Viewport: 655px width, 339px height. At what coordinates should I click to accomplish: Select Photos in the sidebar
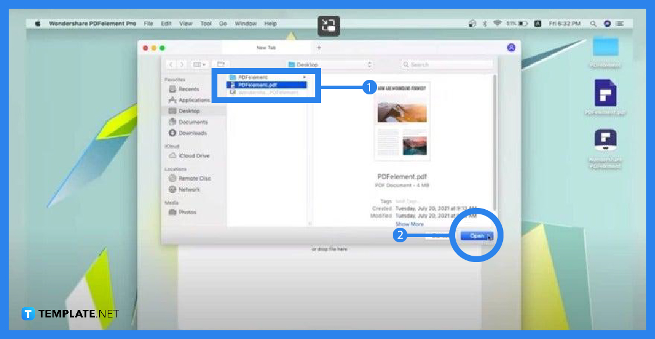tap(182, 212)
